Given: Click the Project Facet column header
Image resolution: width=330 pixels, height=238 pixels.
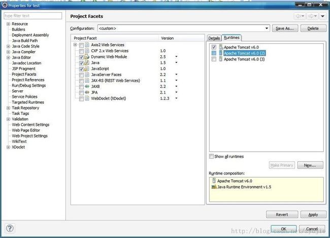Looking at the screenshot, I should click(115, 38).
